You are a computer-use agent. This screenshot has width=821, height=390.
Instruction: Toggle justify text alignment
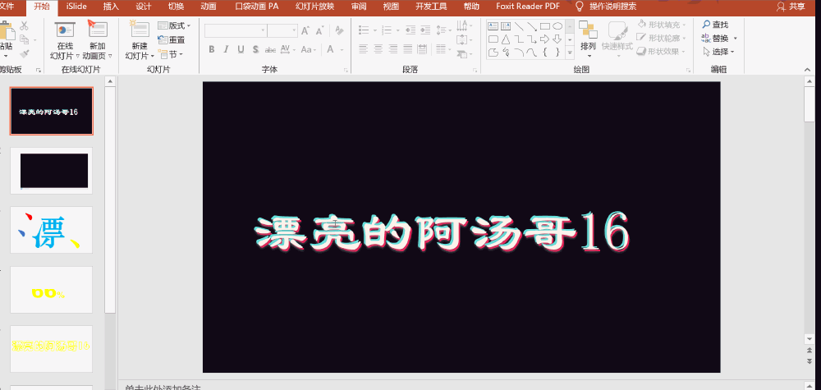tap(407, 49)
